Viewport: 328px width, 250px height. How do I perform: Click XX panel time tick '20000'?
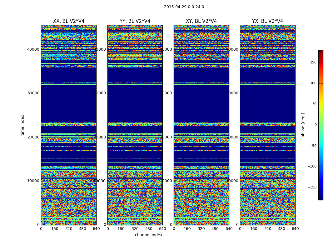(33, 137)
